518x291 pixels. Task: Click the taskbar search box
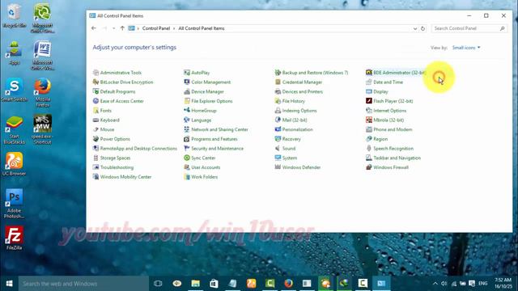click(x=83, y=284)
